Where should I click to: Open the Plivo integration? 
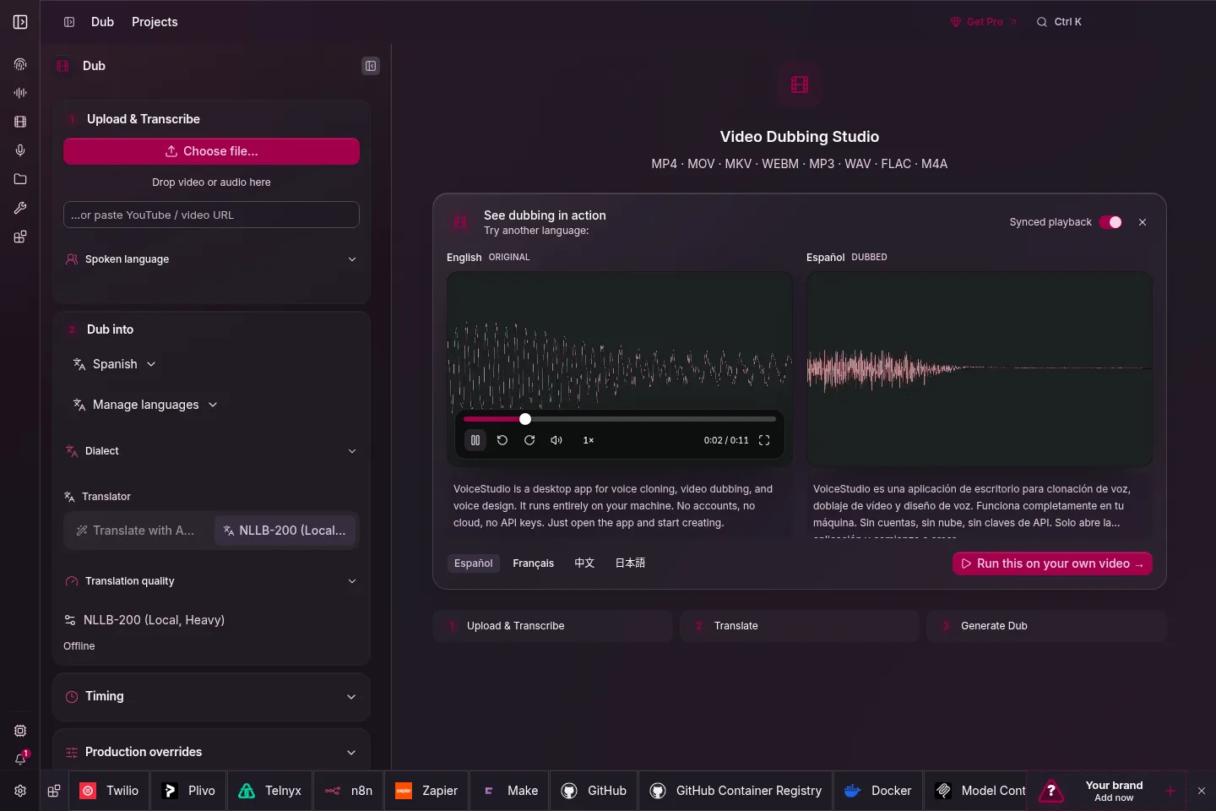pyautogui.click(x=189, y=791)
